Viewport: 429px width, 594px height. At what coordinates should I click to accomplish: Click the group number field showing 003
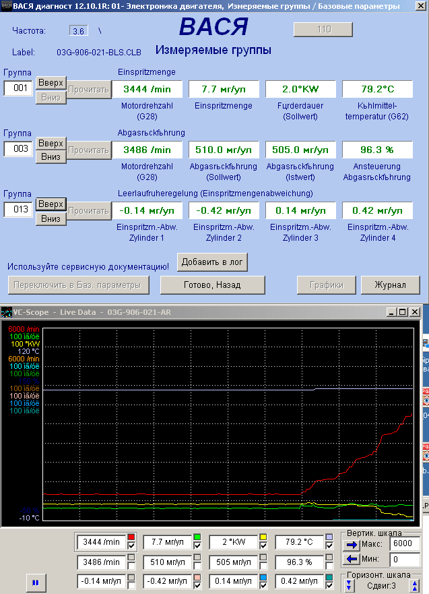pyautogui.click(x=18, y=149)
